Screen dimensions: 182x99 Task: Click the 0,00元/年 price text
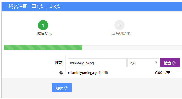pyautogui.click(x=163, y=73)
